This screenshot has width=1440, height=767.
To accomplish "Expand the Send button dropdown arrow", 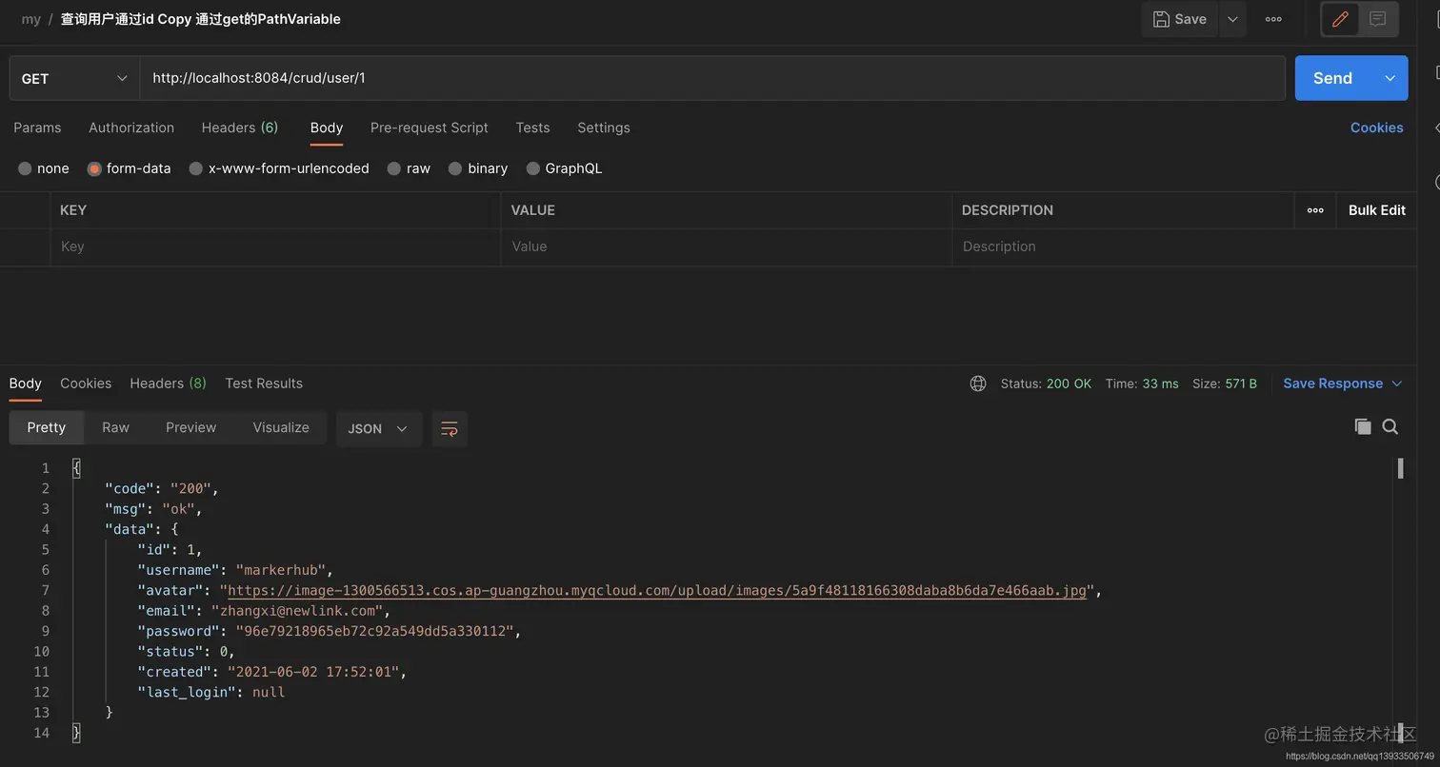I will tap(1390, 78).
